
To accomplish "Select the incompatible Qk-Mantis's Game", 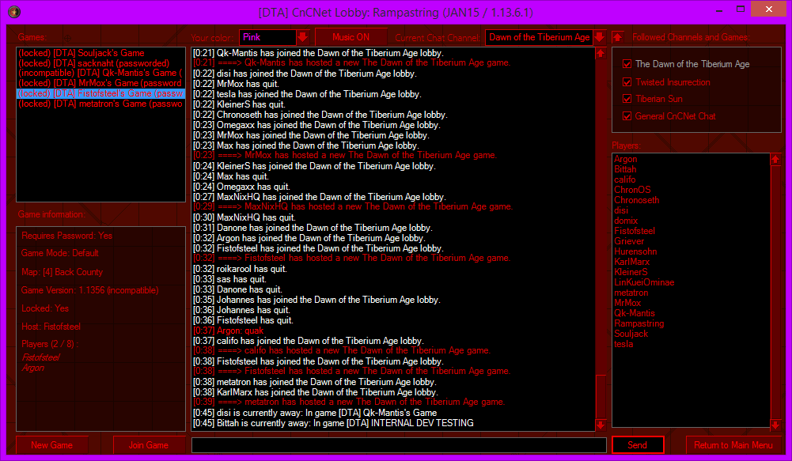I will (x=101, y=74).
